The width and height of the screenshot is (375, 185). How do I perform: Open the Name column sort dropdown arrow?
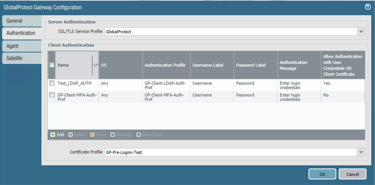point(95,65)
